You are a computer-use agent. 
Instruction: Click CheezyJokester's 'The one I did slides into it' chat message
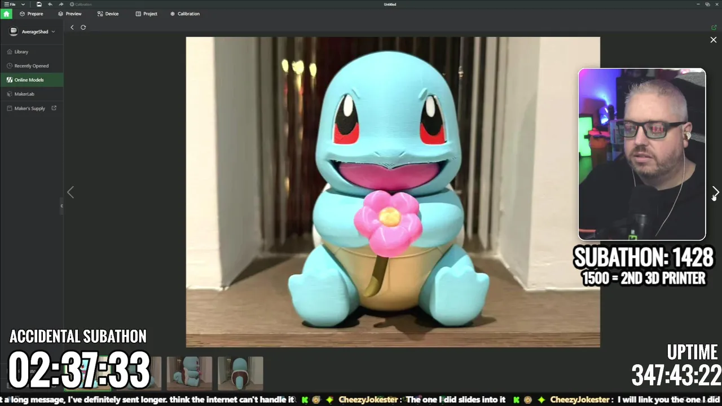455,399
